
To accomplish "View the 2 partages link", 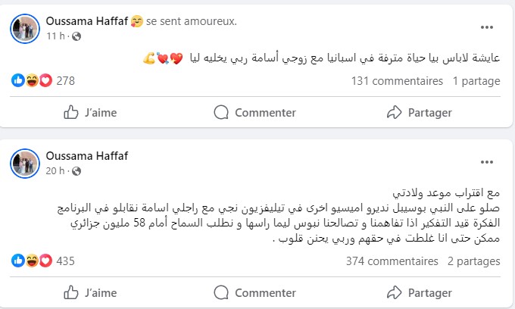I will click(x=473, y=261).
